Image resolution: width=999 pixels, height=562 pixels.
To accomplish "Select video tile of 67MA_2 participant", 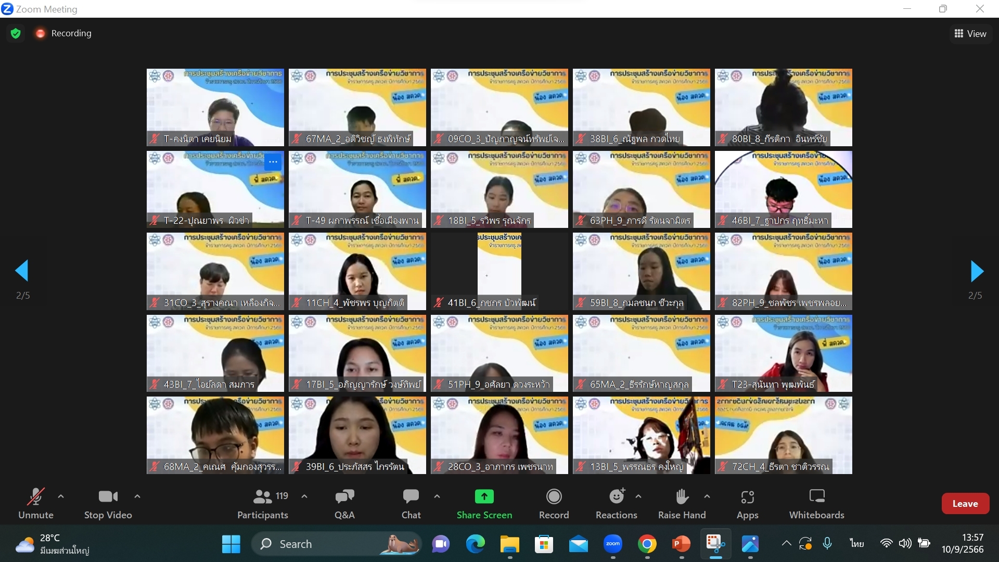I will click(357, 107).
